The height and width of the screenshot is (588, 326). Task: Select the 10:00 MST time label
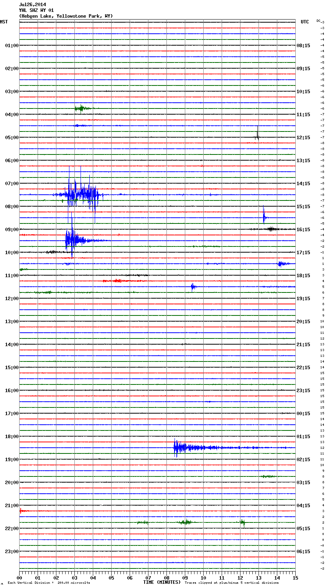[12, 252]
